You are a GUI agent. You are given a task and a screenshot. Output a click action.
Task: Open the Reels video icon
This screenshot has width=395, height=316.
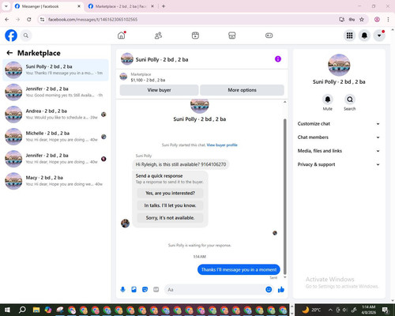pyautogui.click(x=195, y=36)
